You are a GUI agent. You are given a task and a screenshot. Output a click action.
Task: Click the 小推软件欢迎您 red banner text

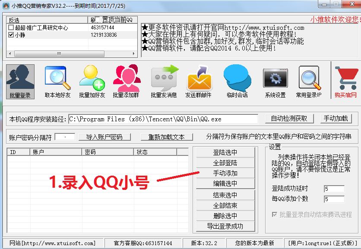click(x=335, y=19)
